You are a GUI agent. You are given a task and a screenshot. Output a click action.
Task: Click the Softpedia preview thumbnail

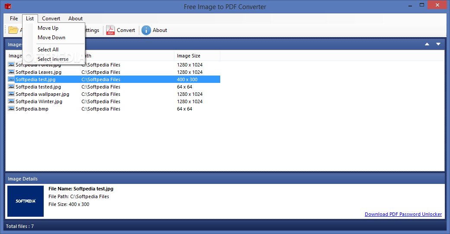26,201
